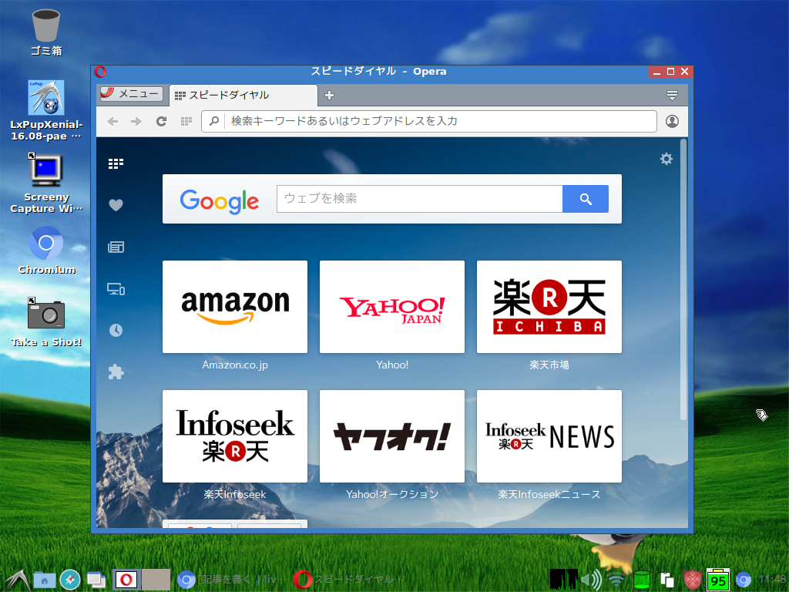Viewport: 789px width, 592px height.
Task: Launch Chromium from the desktop
Action: coord(46,251)
